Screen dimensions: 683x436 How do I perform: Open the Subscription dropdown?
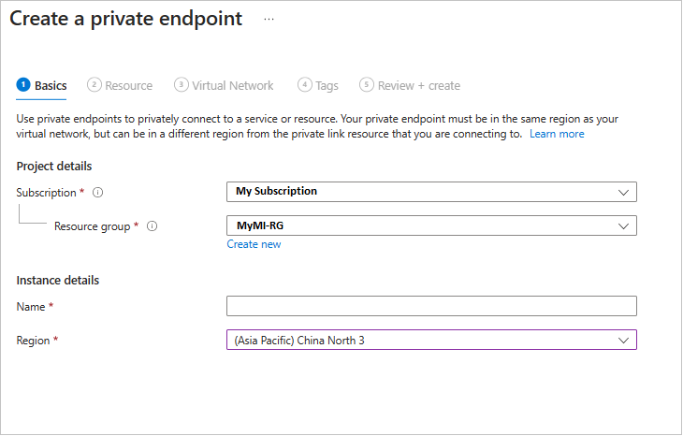(x=431, y=192)
